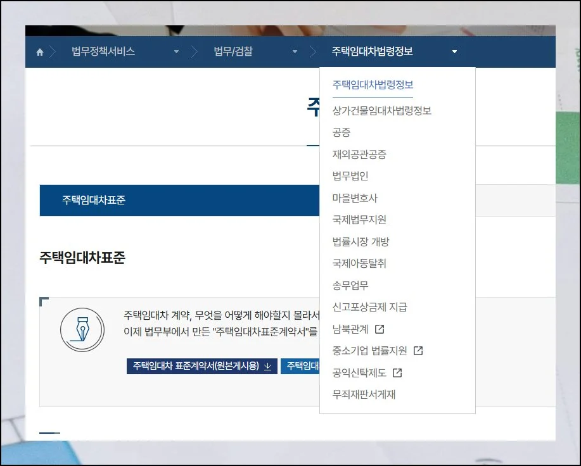This screenshot has height=466, width=581.
Task: Select 국제법무지원 from the list
Action: [359, 220]
